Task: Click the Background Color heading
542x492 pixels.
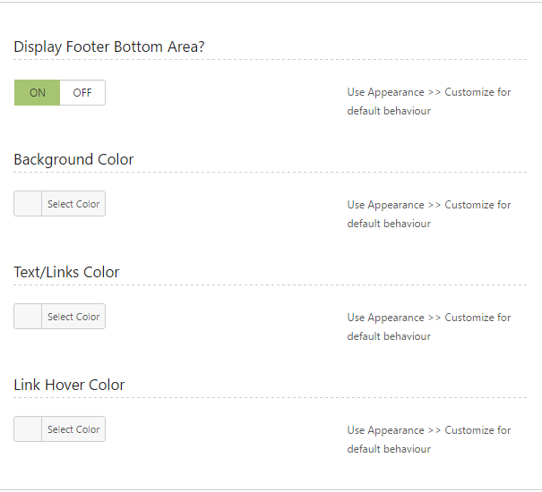Action: 73,159
